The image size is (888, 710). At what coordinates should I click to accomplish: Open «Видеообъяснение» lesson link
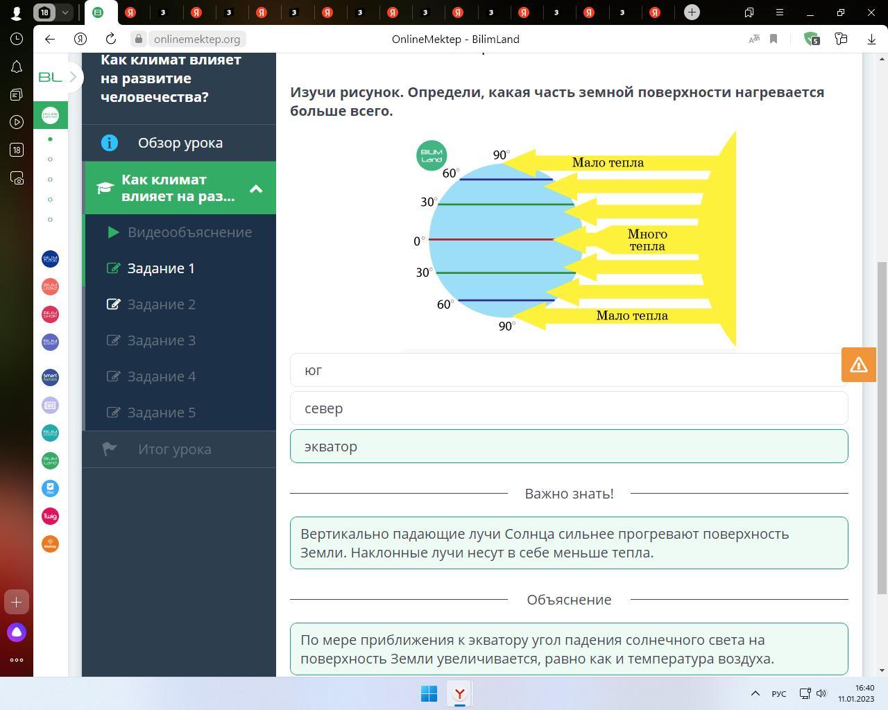(189, 232)
